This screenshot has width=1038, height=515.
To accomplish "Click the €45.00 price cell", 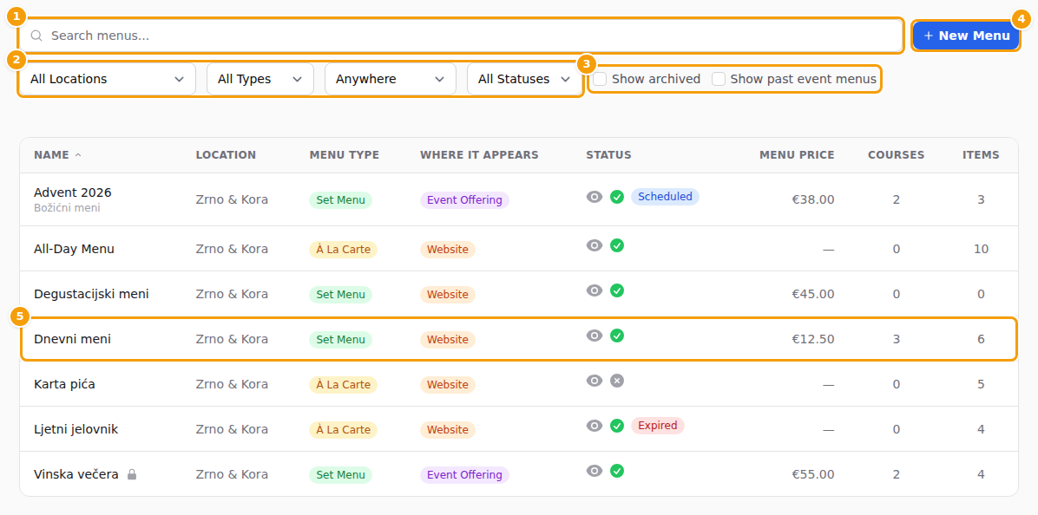I will click(x=813, y=294).
